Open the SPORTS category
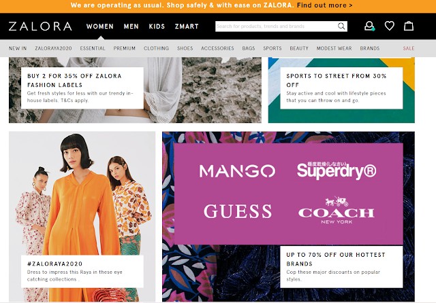Image resolution: width=436 pixels, height=303 pixels. [272, 48]
